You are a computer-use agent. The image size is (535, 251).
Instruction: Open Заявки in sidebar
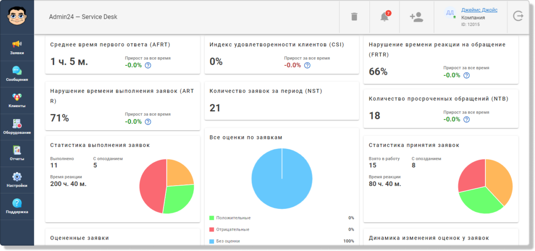click(x=17, y=48)
